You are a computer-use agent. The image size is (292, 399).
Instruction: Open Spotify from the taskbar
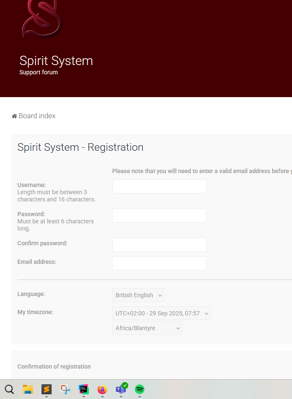pyautogui.click(x=140, y=389)
